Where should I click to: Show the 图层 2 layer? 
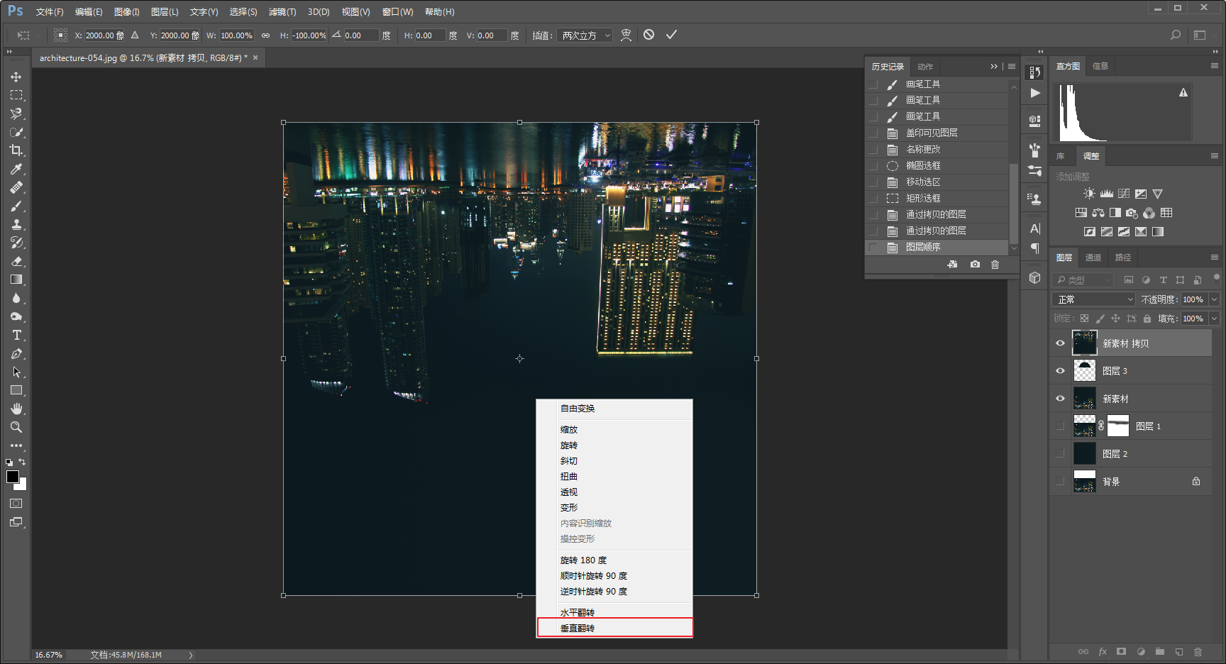[x=1060, y=454]
